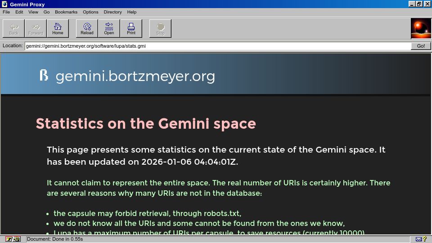The image size is (432, 243).
Task: Restore the Gemini Proxy window size
Action: (x=419, y=4)
